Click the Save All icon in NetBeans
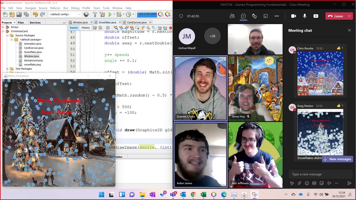The height and width of the screenshot is (200, 356). [x=26, y=14]
